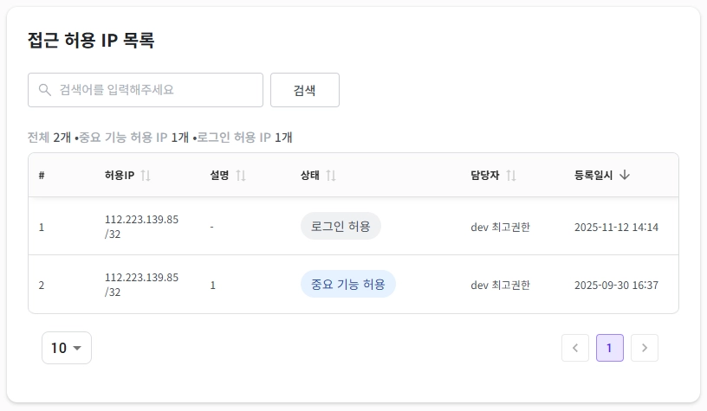Click date 2025-09-30 16:37 cell
The height and width of the screenshot is (411, 707).
coord(616,285)
